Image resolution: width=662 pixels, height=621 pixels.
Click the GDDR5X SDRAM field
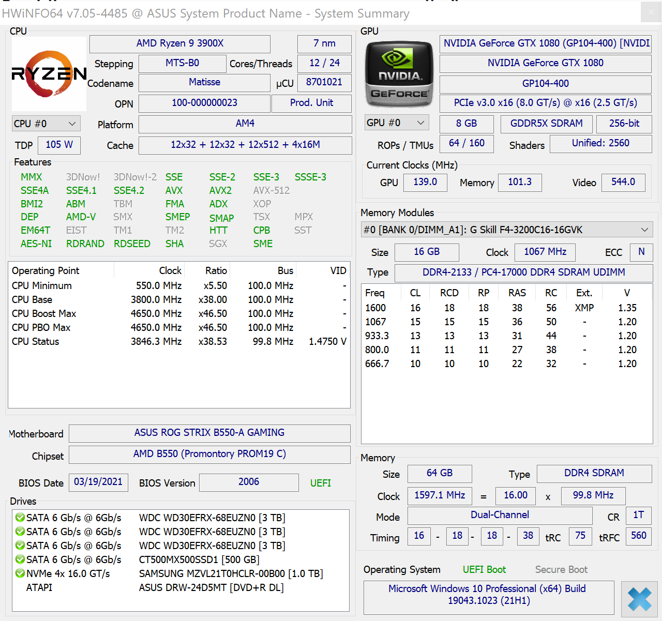click(547, 124)
